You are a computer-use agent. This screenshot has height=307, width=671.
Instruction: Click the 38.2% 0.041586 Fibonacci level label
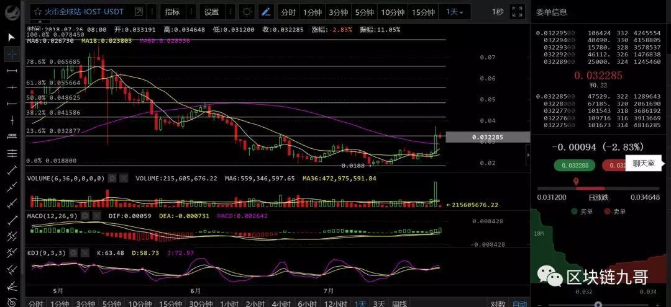tap(53, 112)
